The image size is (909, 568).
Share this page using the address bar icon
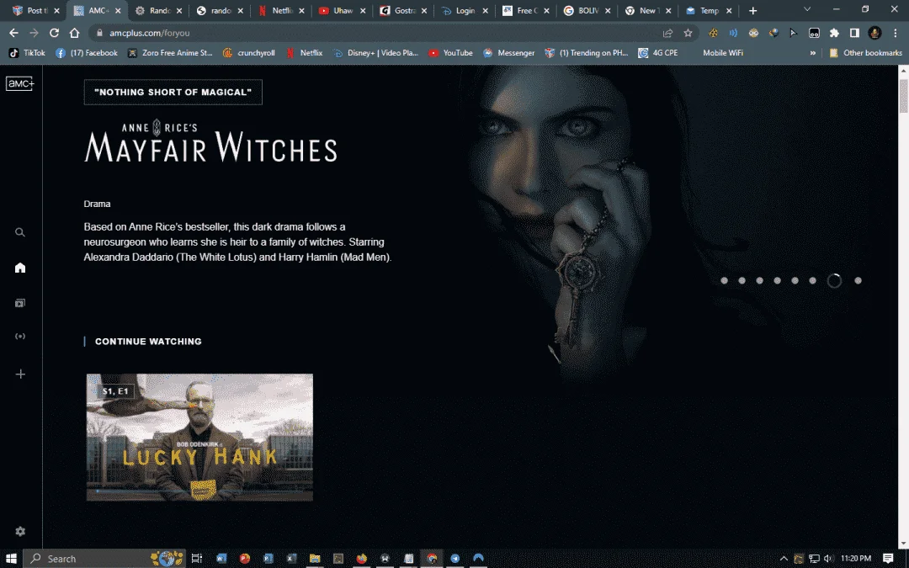(x=667, y=33)
